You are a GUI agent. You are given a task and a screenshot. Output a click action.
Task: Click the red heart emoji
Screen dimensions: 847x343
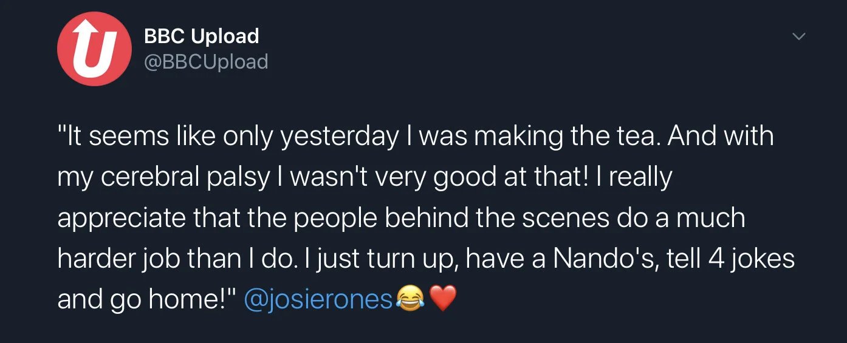442,299
